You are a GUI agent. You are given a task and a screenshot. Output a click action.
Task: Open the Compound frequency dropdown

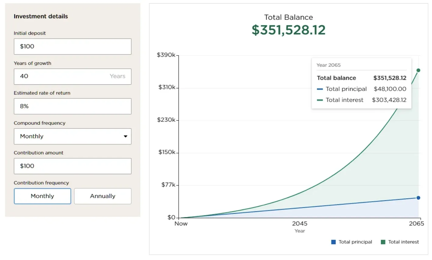(x=73, y=136)
